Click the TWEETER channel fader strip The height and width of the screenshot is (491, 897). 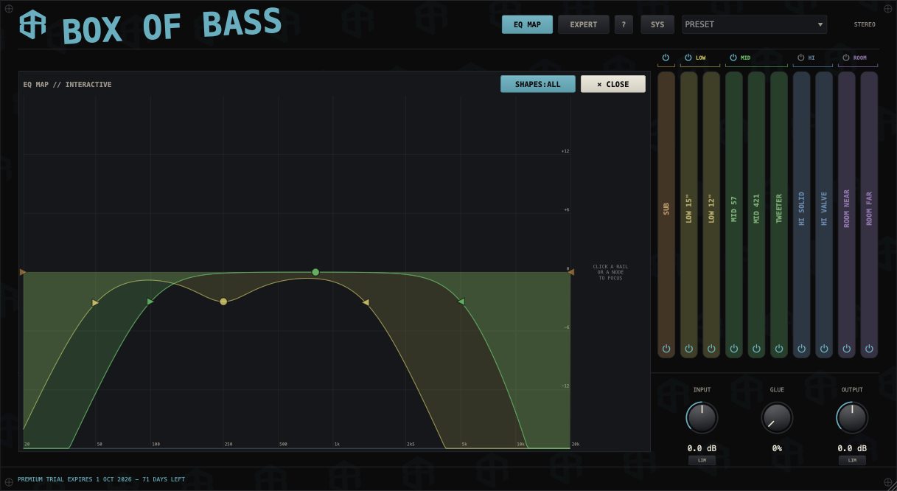pyautogui.click(x=779, y=215)
